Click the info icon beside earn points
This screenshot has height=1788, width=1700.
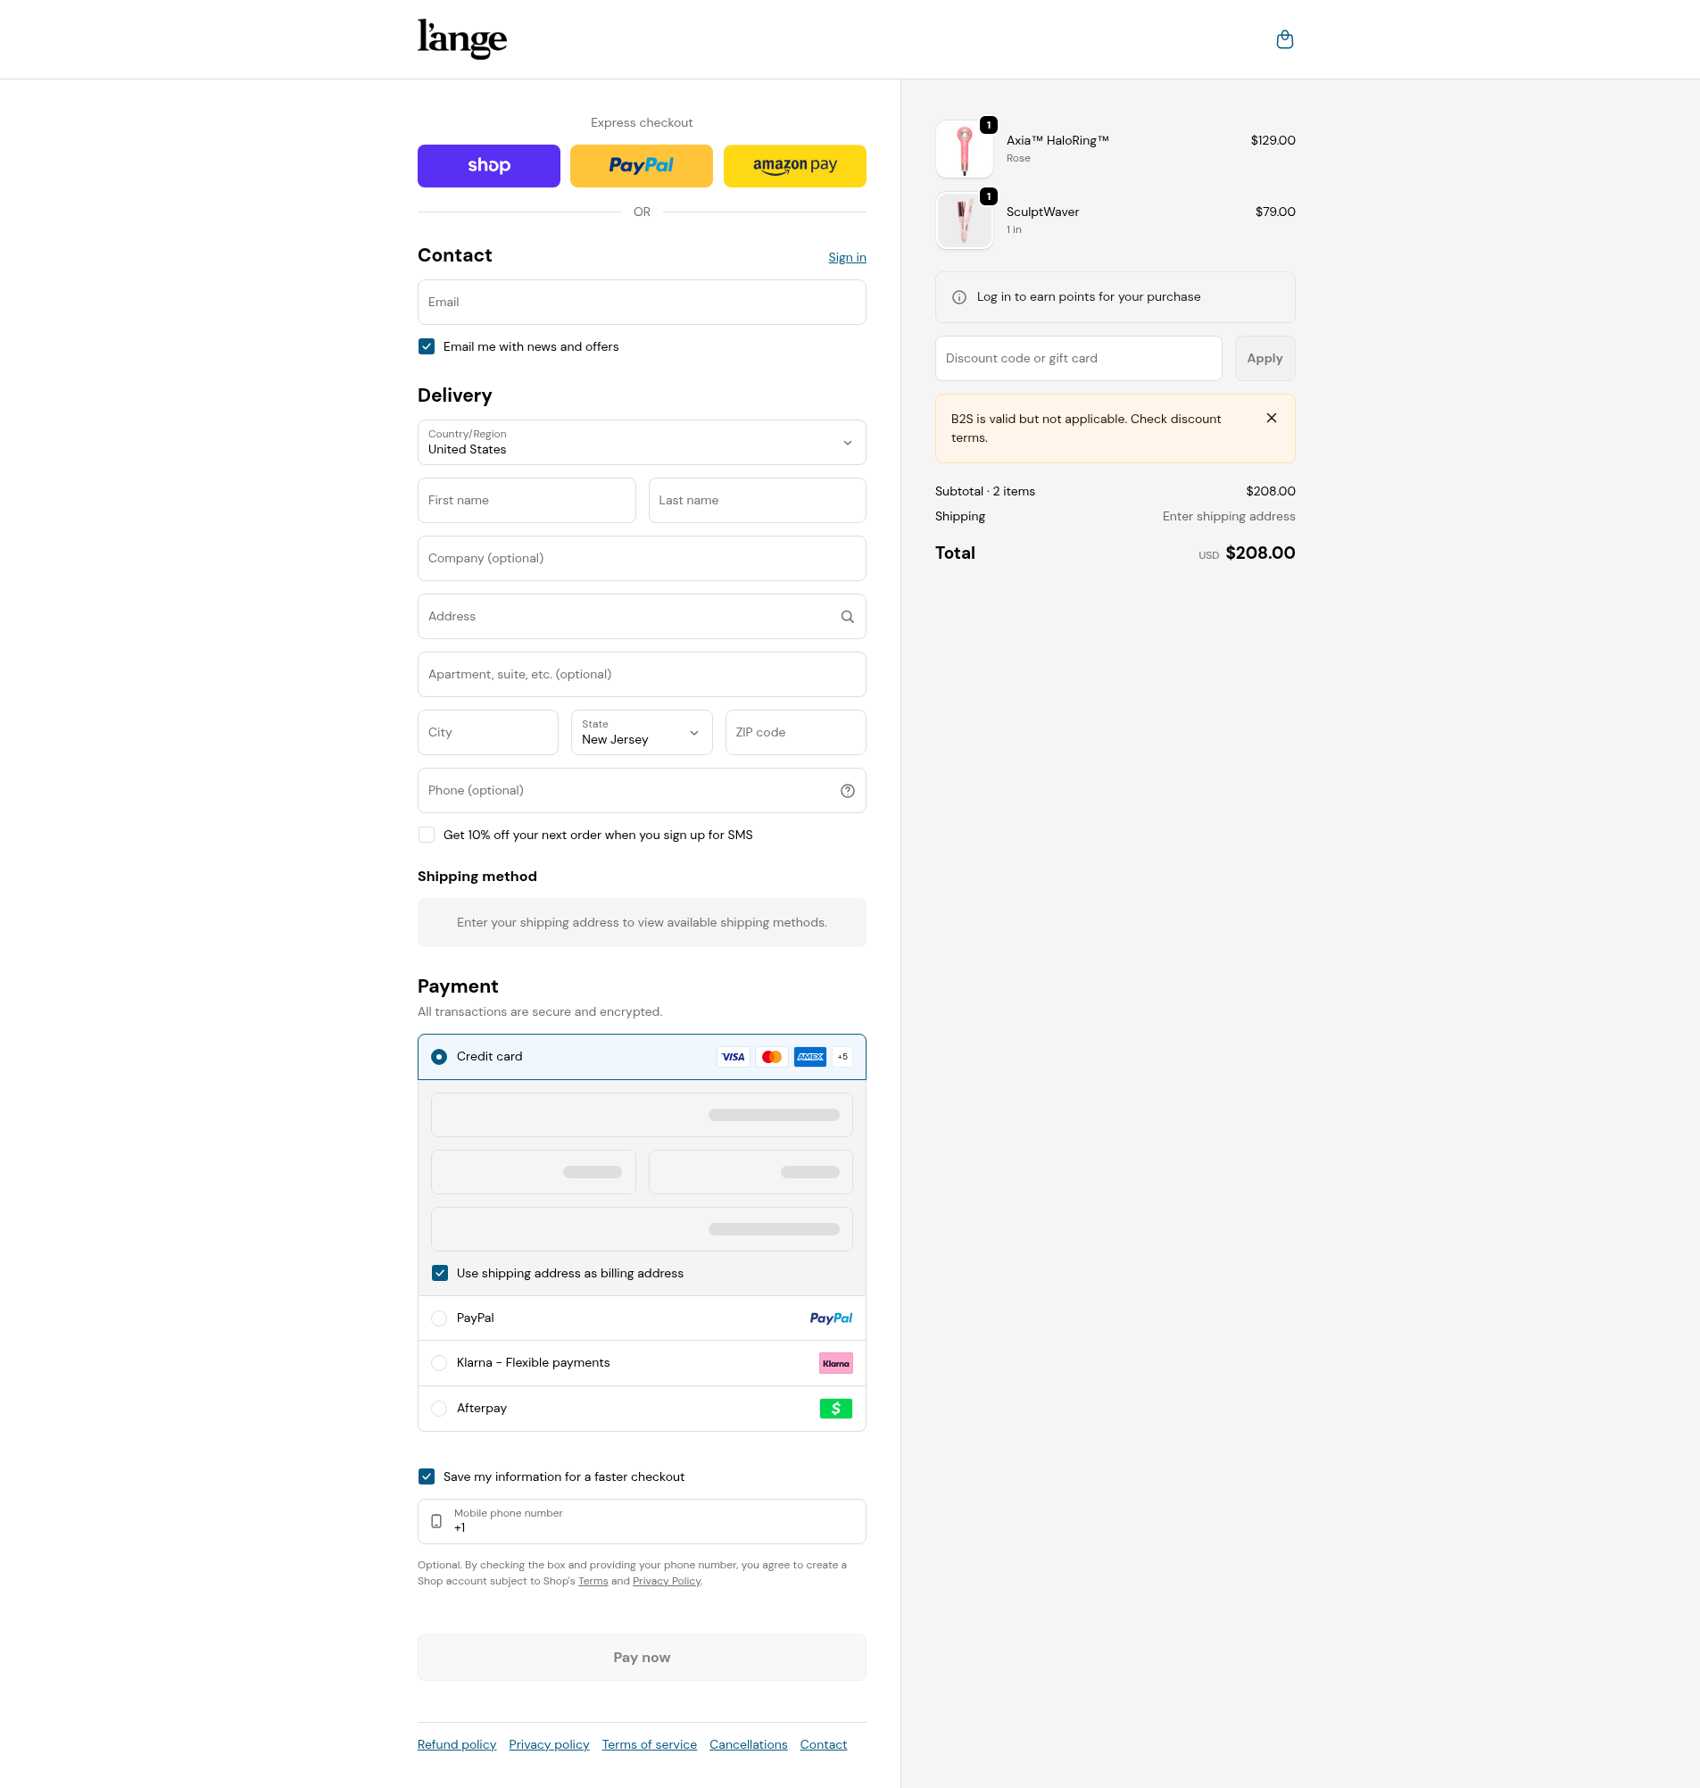tap(958, 297)
